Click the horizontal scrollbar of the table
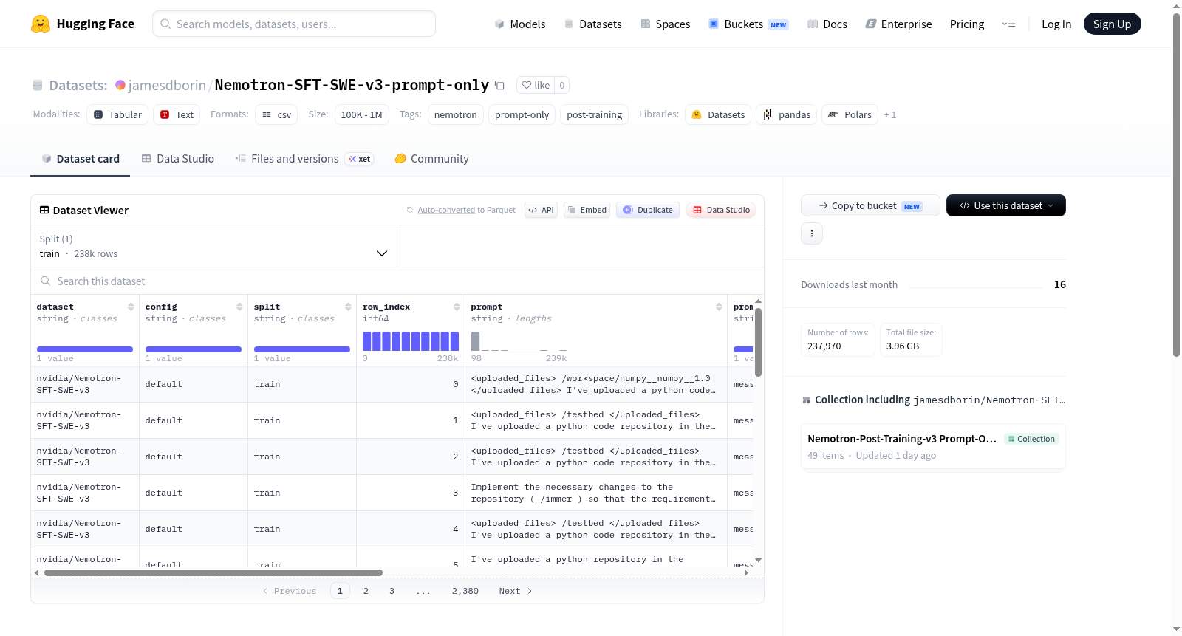Viewport: 1182px width, 636px height. tap(213, 572)
